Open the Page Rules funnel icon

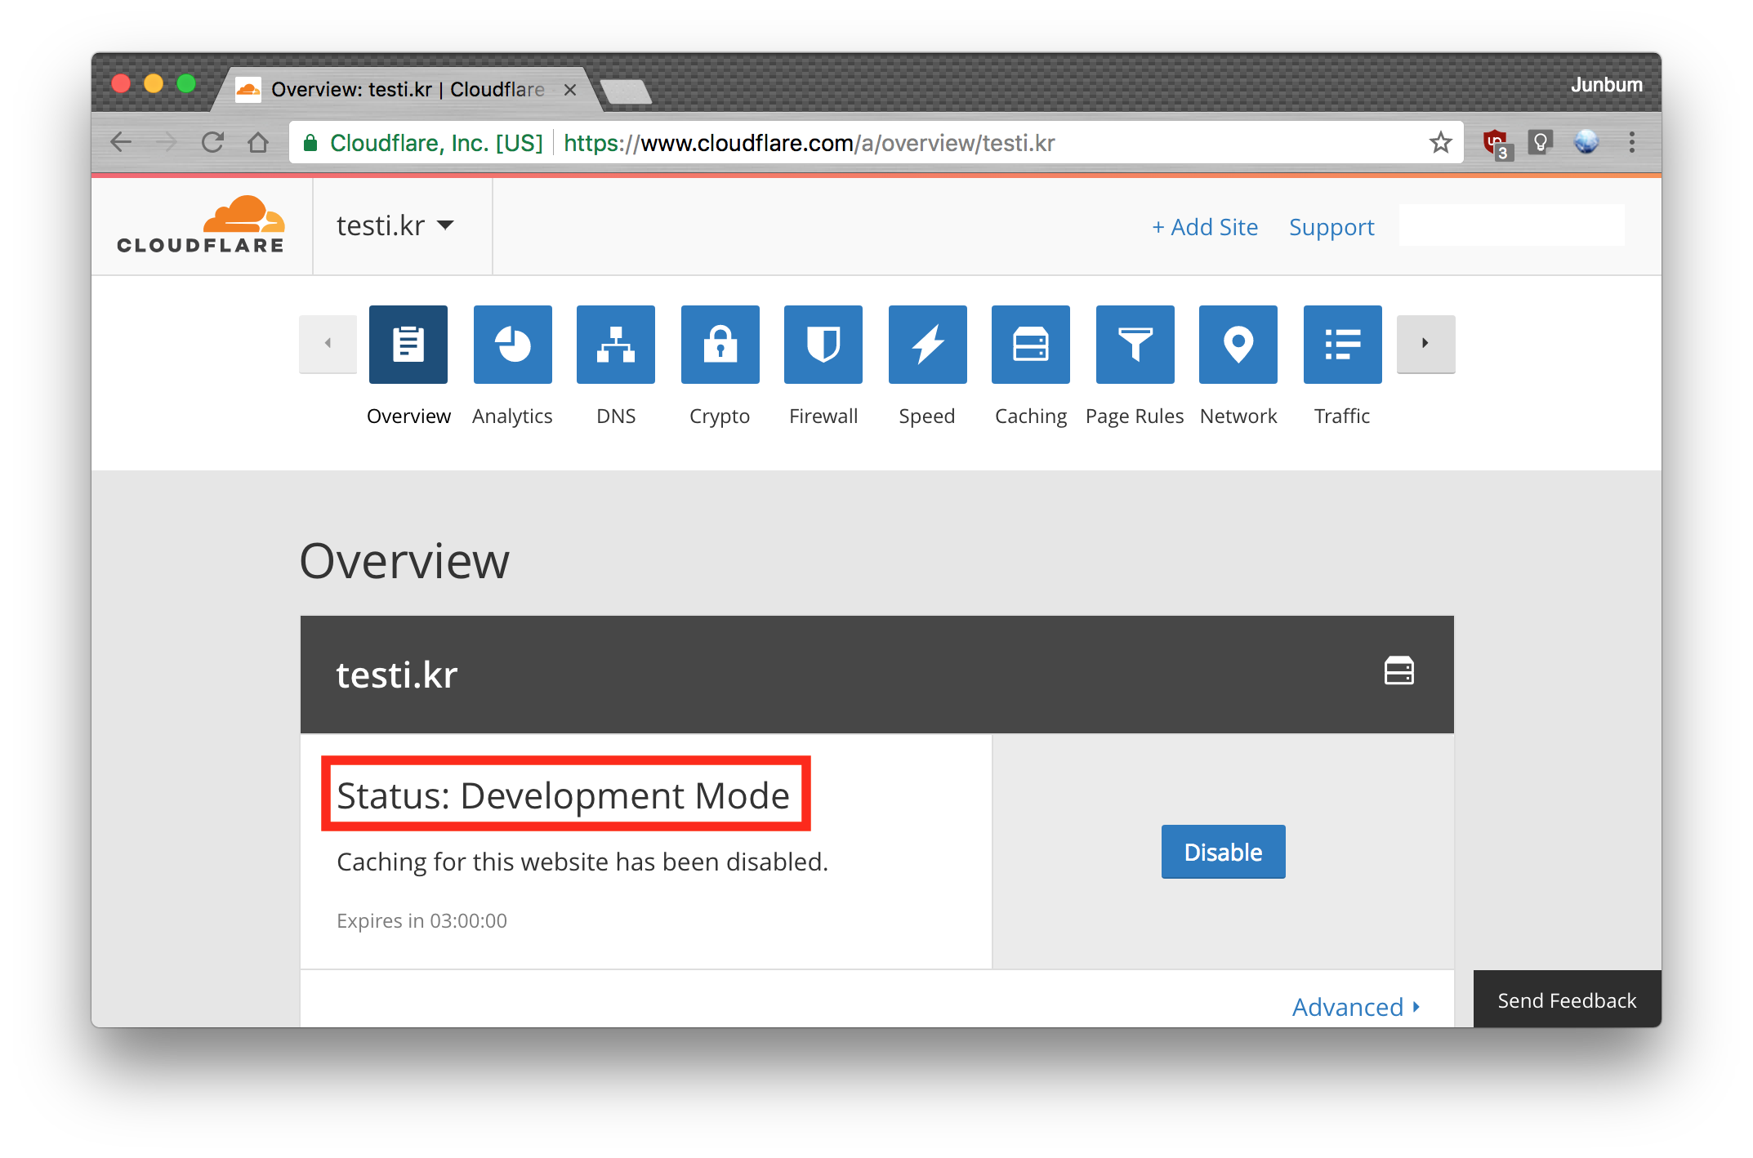tap(1135, 344)
